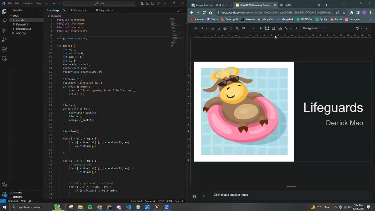Open the editor More Actions ellipsis
The width and height of the screenshot is (375, 211).
pyautogui.click(x=183, y=10)
